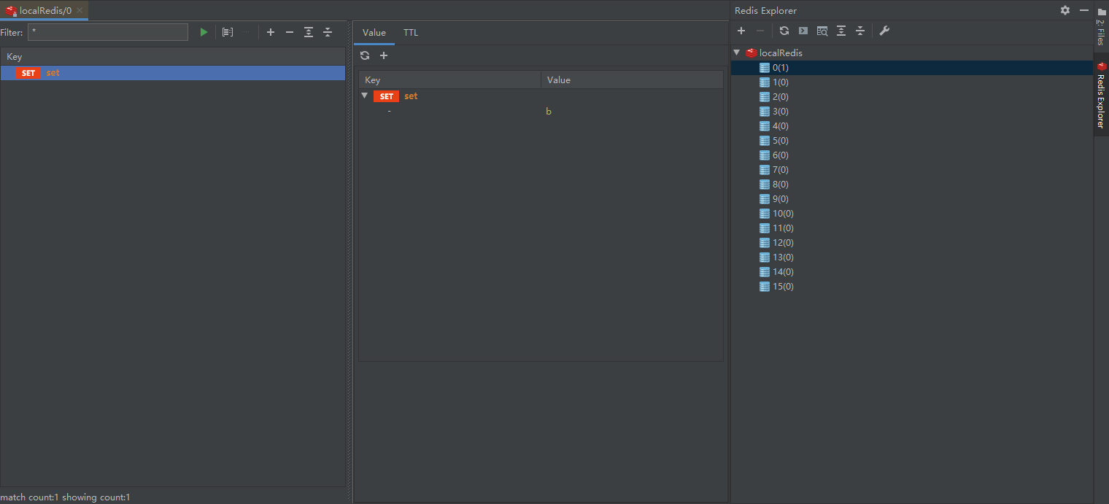1109x504 pixels.
Task: Select database 9(0)
Action: click(x=780, y=199)
